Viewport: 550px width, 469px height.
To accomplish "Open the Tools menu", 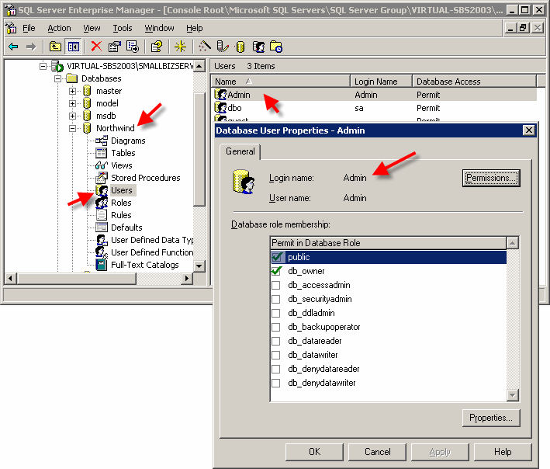I will pyautogui.click(x=123, y=28).
